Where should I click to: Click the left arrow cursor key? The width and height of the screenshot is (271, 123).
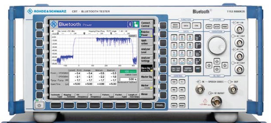coord(209,65)
